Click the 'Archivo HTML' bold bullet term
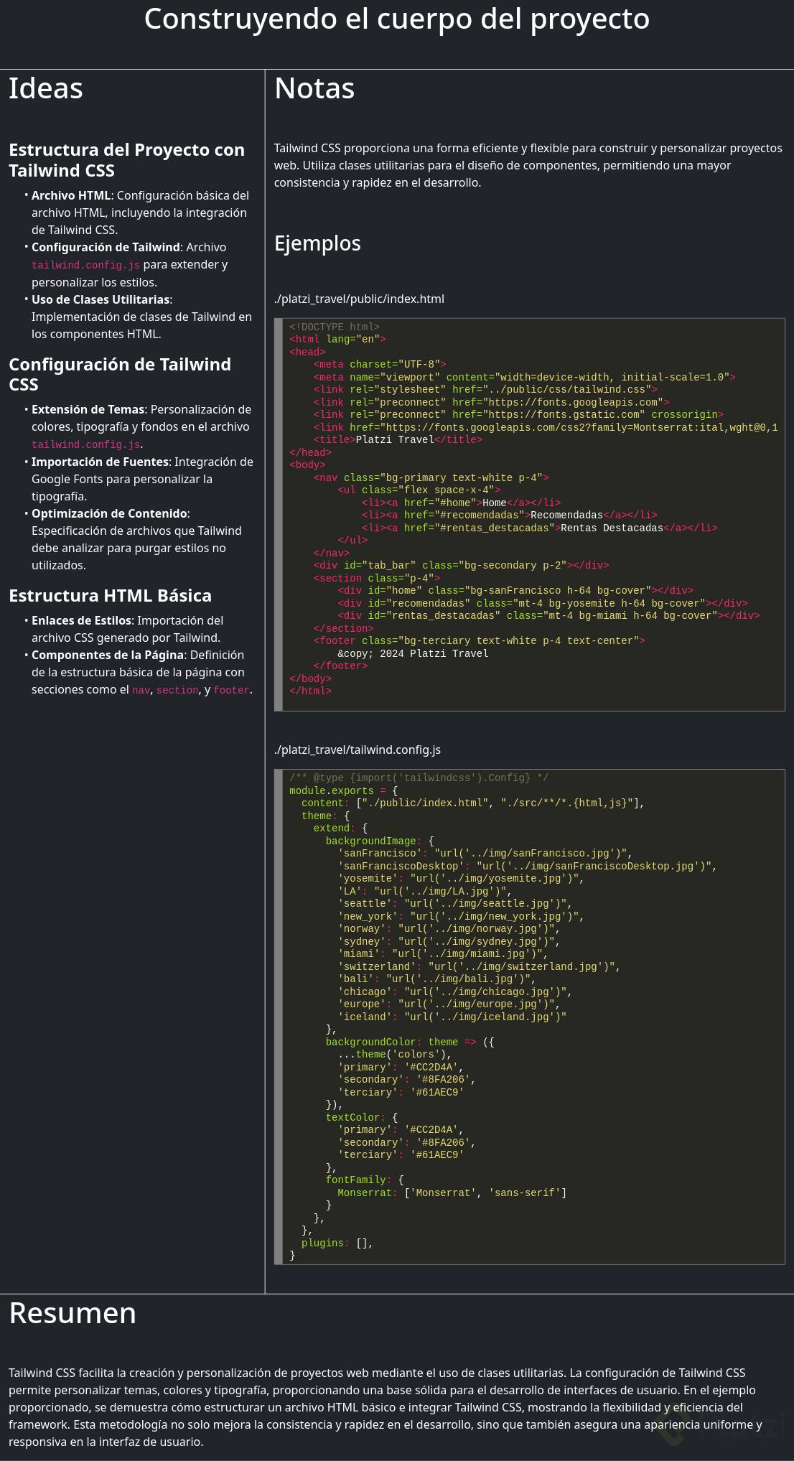This screenshot has width=794, height=1461. tap(71, 195)
